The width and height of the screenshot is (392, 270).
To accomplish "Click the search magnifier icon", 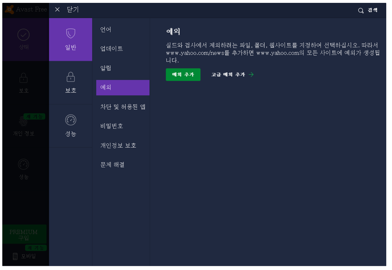I will pos(361,11).
